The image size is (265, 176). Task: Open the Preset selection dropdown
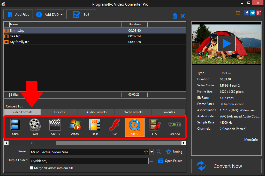coord(152,152)
